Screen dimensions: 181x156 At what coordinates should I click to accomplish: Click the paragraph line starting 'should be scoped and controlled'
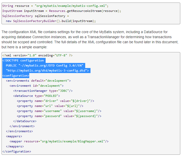tap(90, 42)
